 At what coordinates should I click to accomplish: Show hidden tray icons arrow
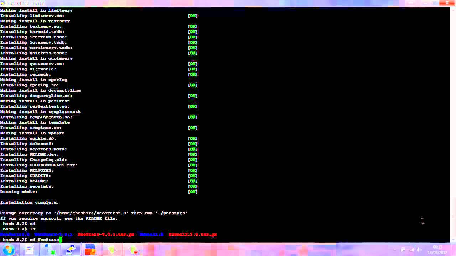(x=395, y=250)
